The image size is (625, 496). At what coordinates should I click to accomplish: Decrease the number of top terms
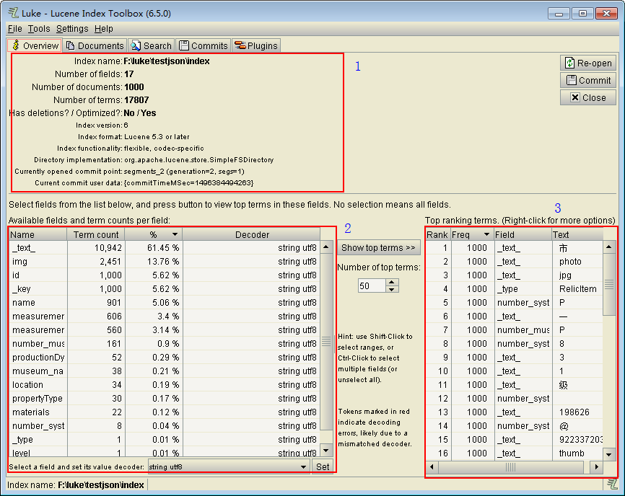tap(392, 289)
